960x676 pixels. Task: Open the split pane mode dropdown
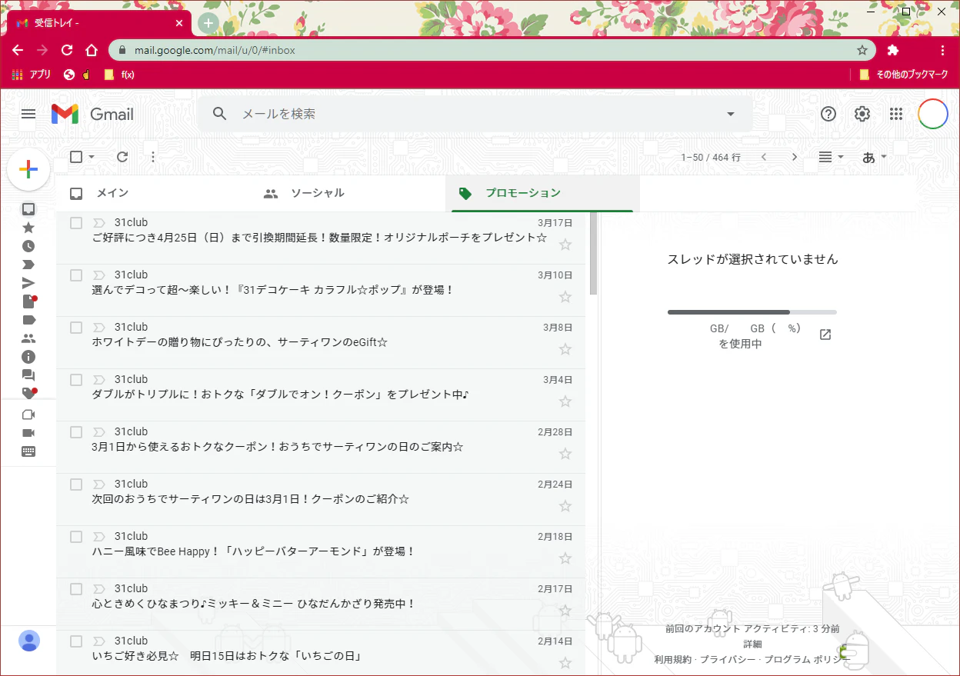(x=832, y=157)
